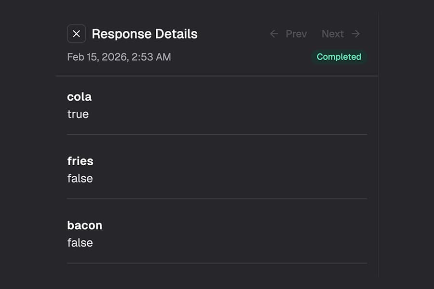
Task: Select the left arrow previous icon
Action: (x=273, y=34)
